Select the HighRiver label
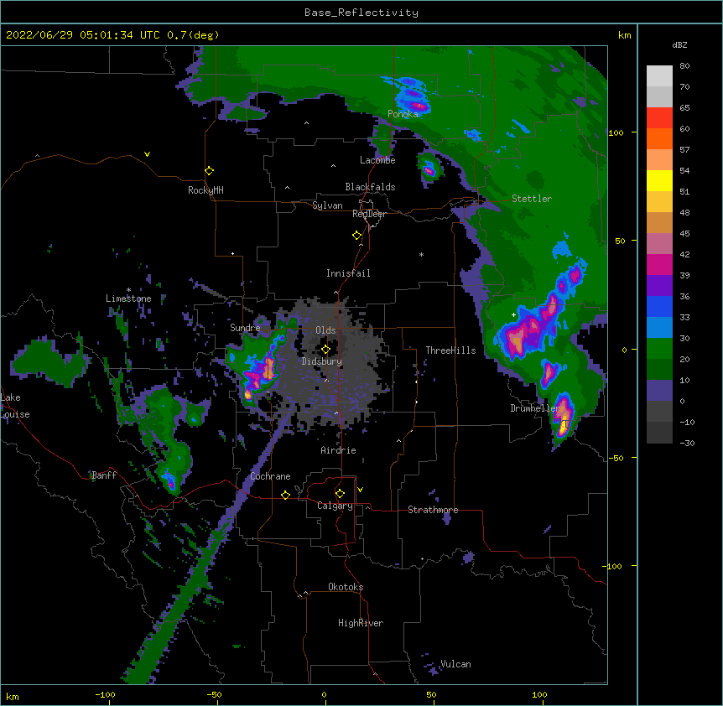 coord(361,623)
